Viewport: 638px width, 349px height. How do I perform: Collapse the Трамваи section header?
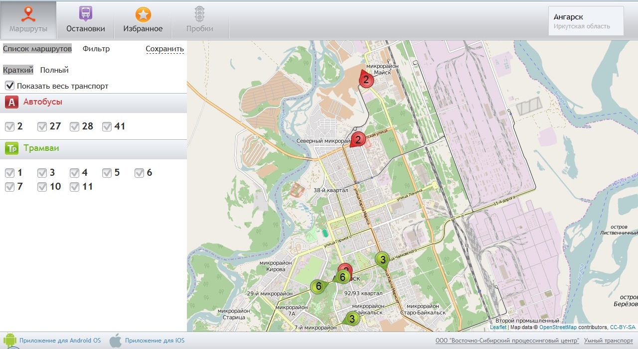click(93, 148)
